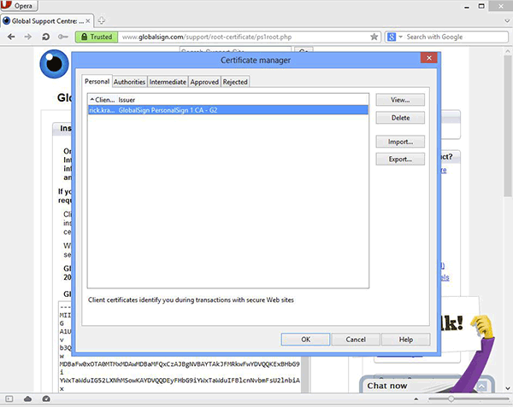This screenshot has height=407, width=513.
Task: Click the scrollbar down arrow
Action: [x=507, y=388]
